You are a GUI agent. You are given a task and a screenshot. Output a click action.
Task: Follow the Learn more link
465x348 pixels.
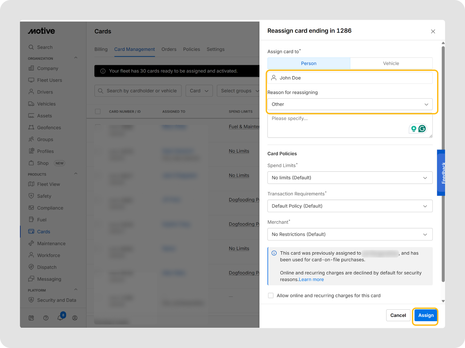pos(311,280)
